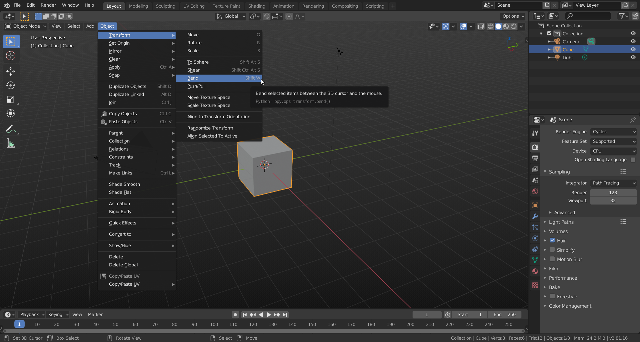Image resolution: width=640 pixels, height=342 pixels.
Task: Select the Scale tool in toolbar
Action: point(11,99)
